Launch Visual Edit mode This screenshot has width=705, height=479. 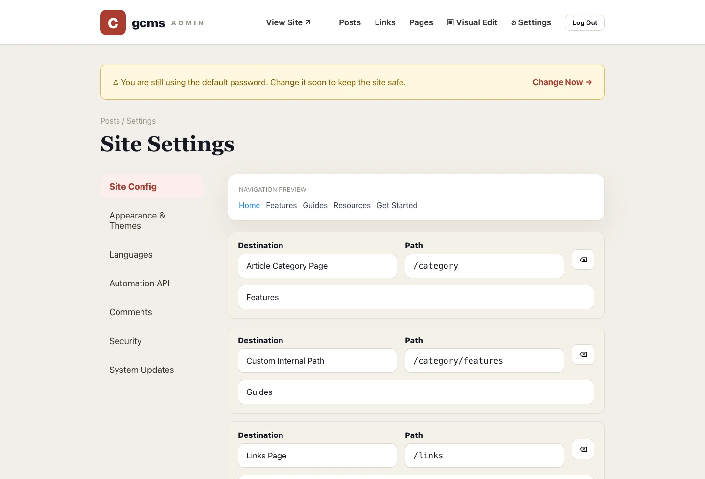tap(472, 22)
